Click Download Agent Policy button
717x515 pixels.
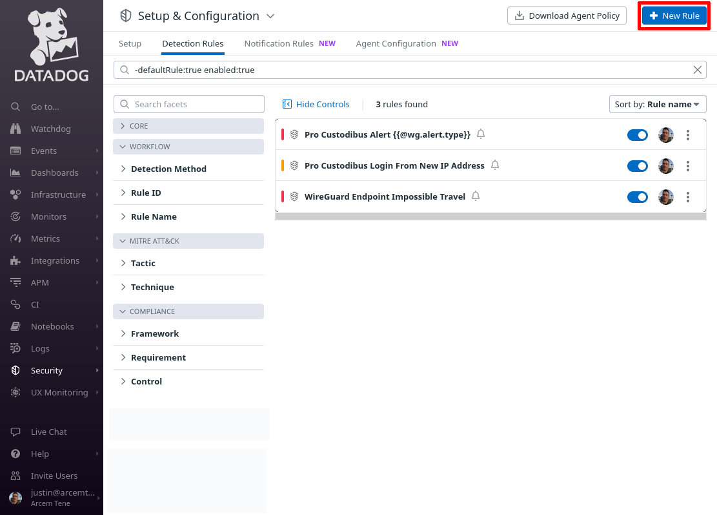pyautogui.click(x=567, y=16)
